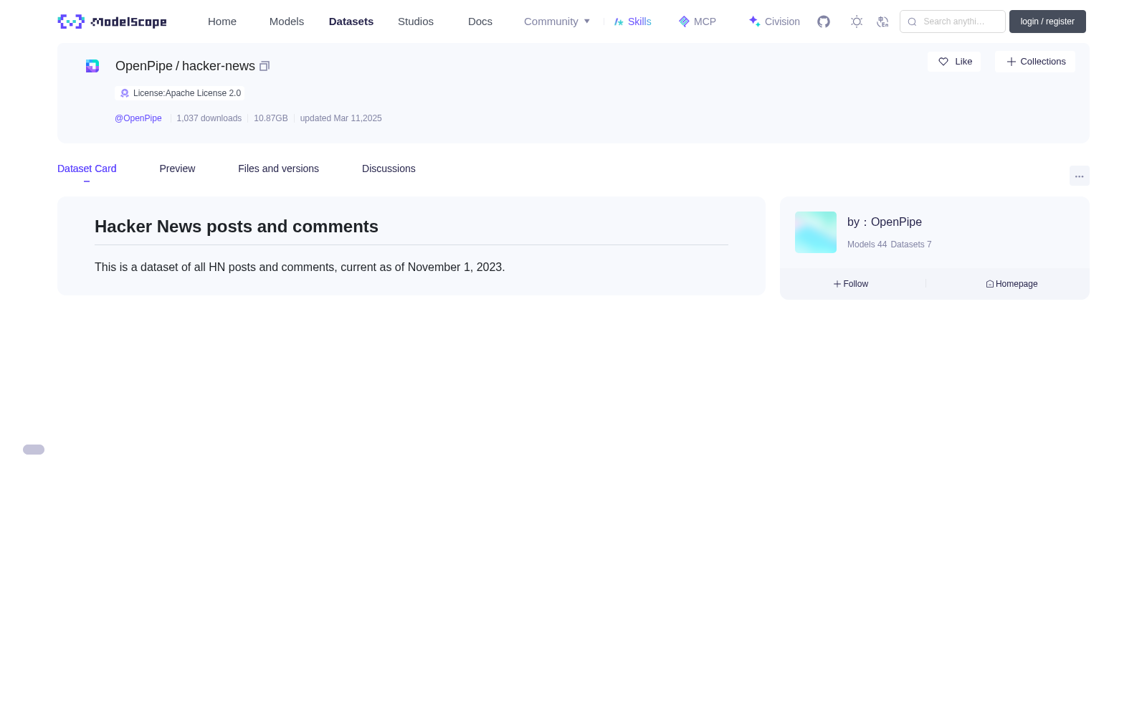This screenshot has width=1147, height=717.
Task: Switch to the Preview tab
Action: [177, 168]
